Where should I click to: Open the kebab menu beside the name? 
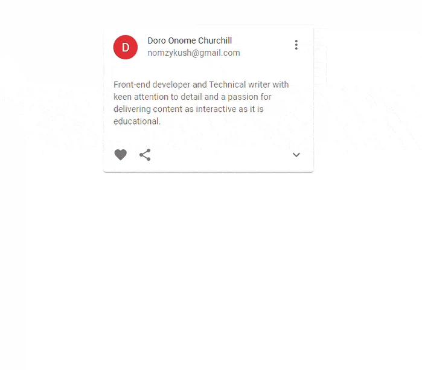(296, 45)
